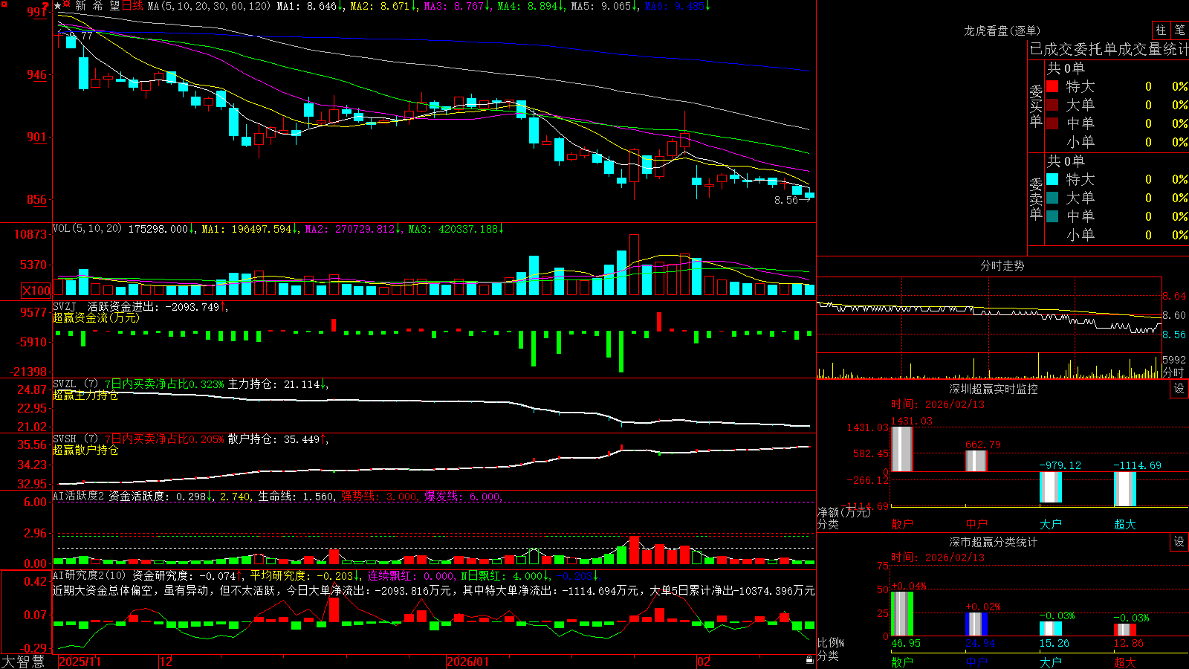Click the MA4: 8.894 green value
The height and width of the screenshot is (669, 1189).
point(531,6)
